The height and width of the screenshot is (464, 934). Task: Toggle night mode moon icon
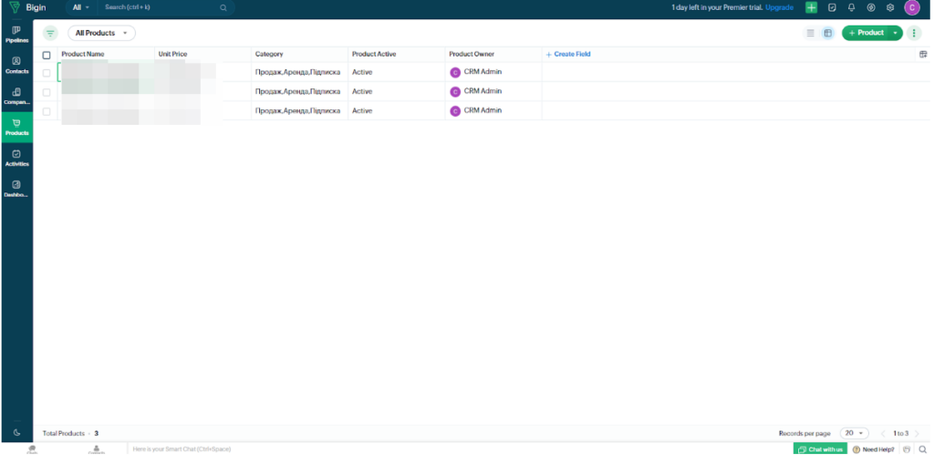[x=16, y=432]
